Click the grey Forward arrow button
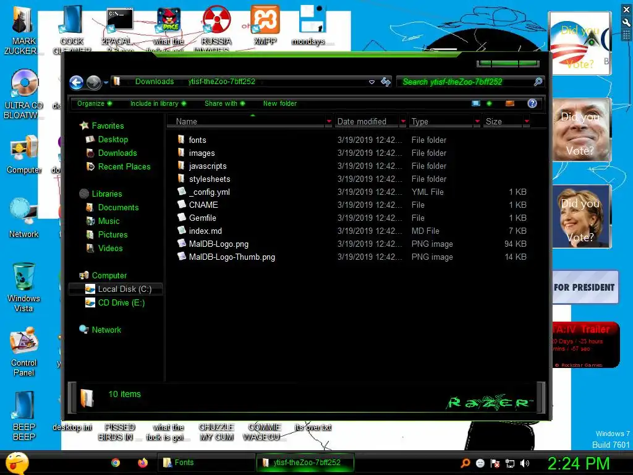The width and height of the screenshot is (633, 475). [x=94, y=82]
